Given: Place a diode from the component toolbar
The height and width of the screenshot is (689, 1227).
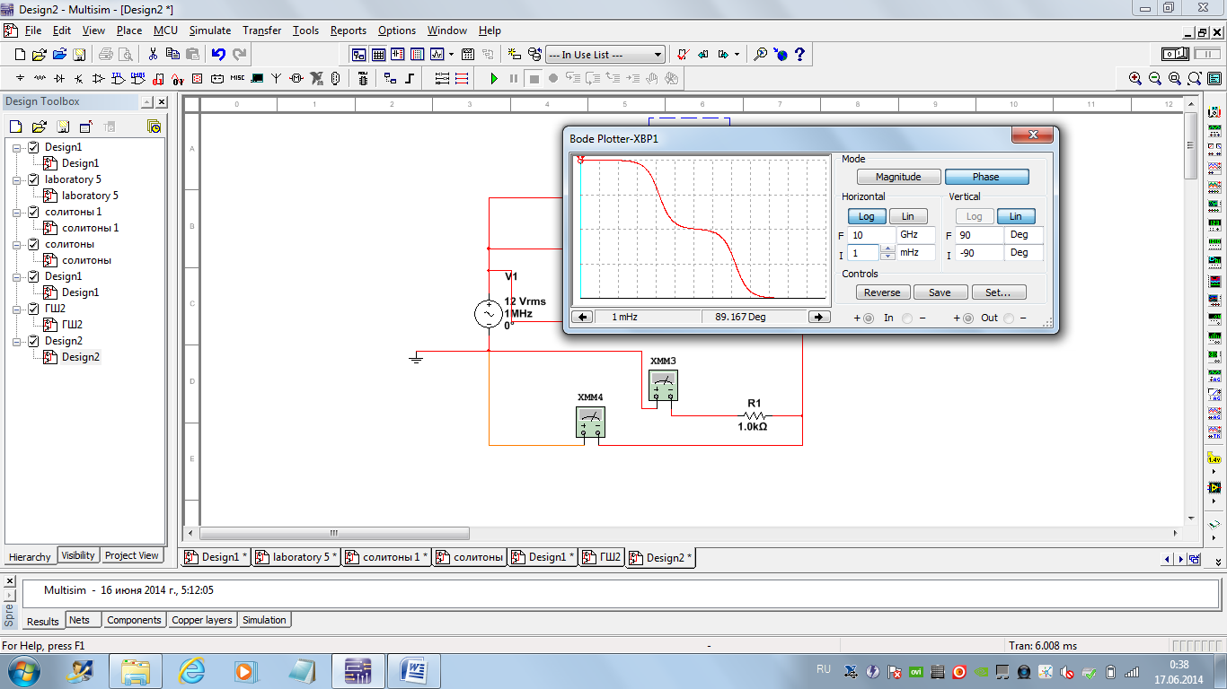Looking at the screenshot, I should tap(59, 79).
